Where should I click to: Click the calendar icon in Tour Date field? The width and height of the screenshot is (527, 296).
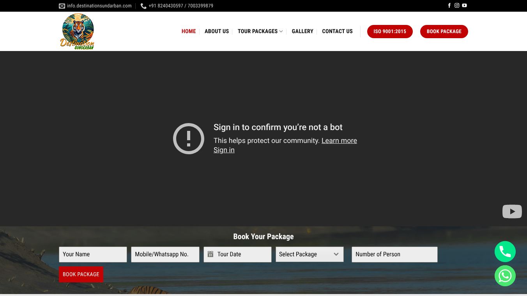210,254
